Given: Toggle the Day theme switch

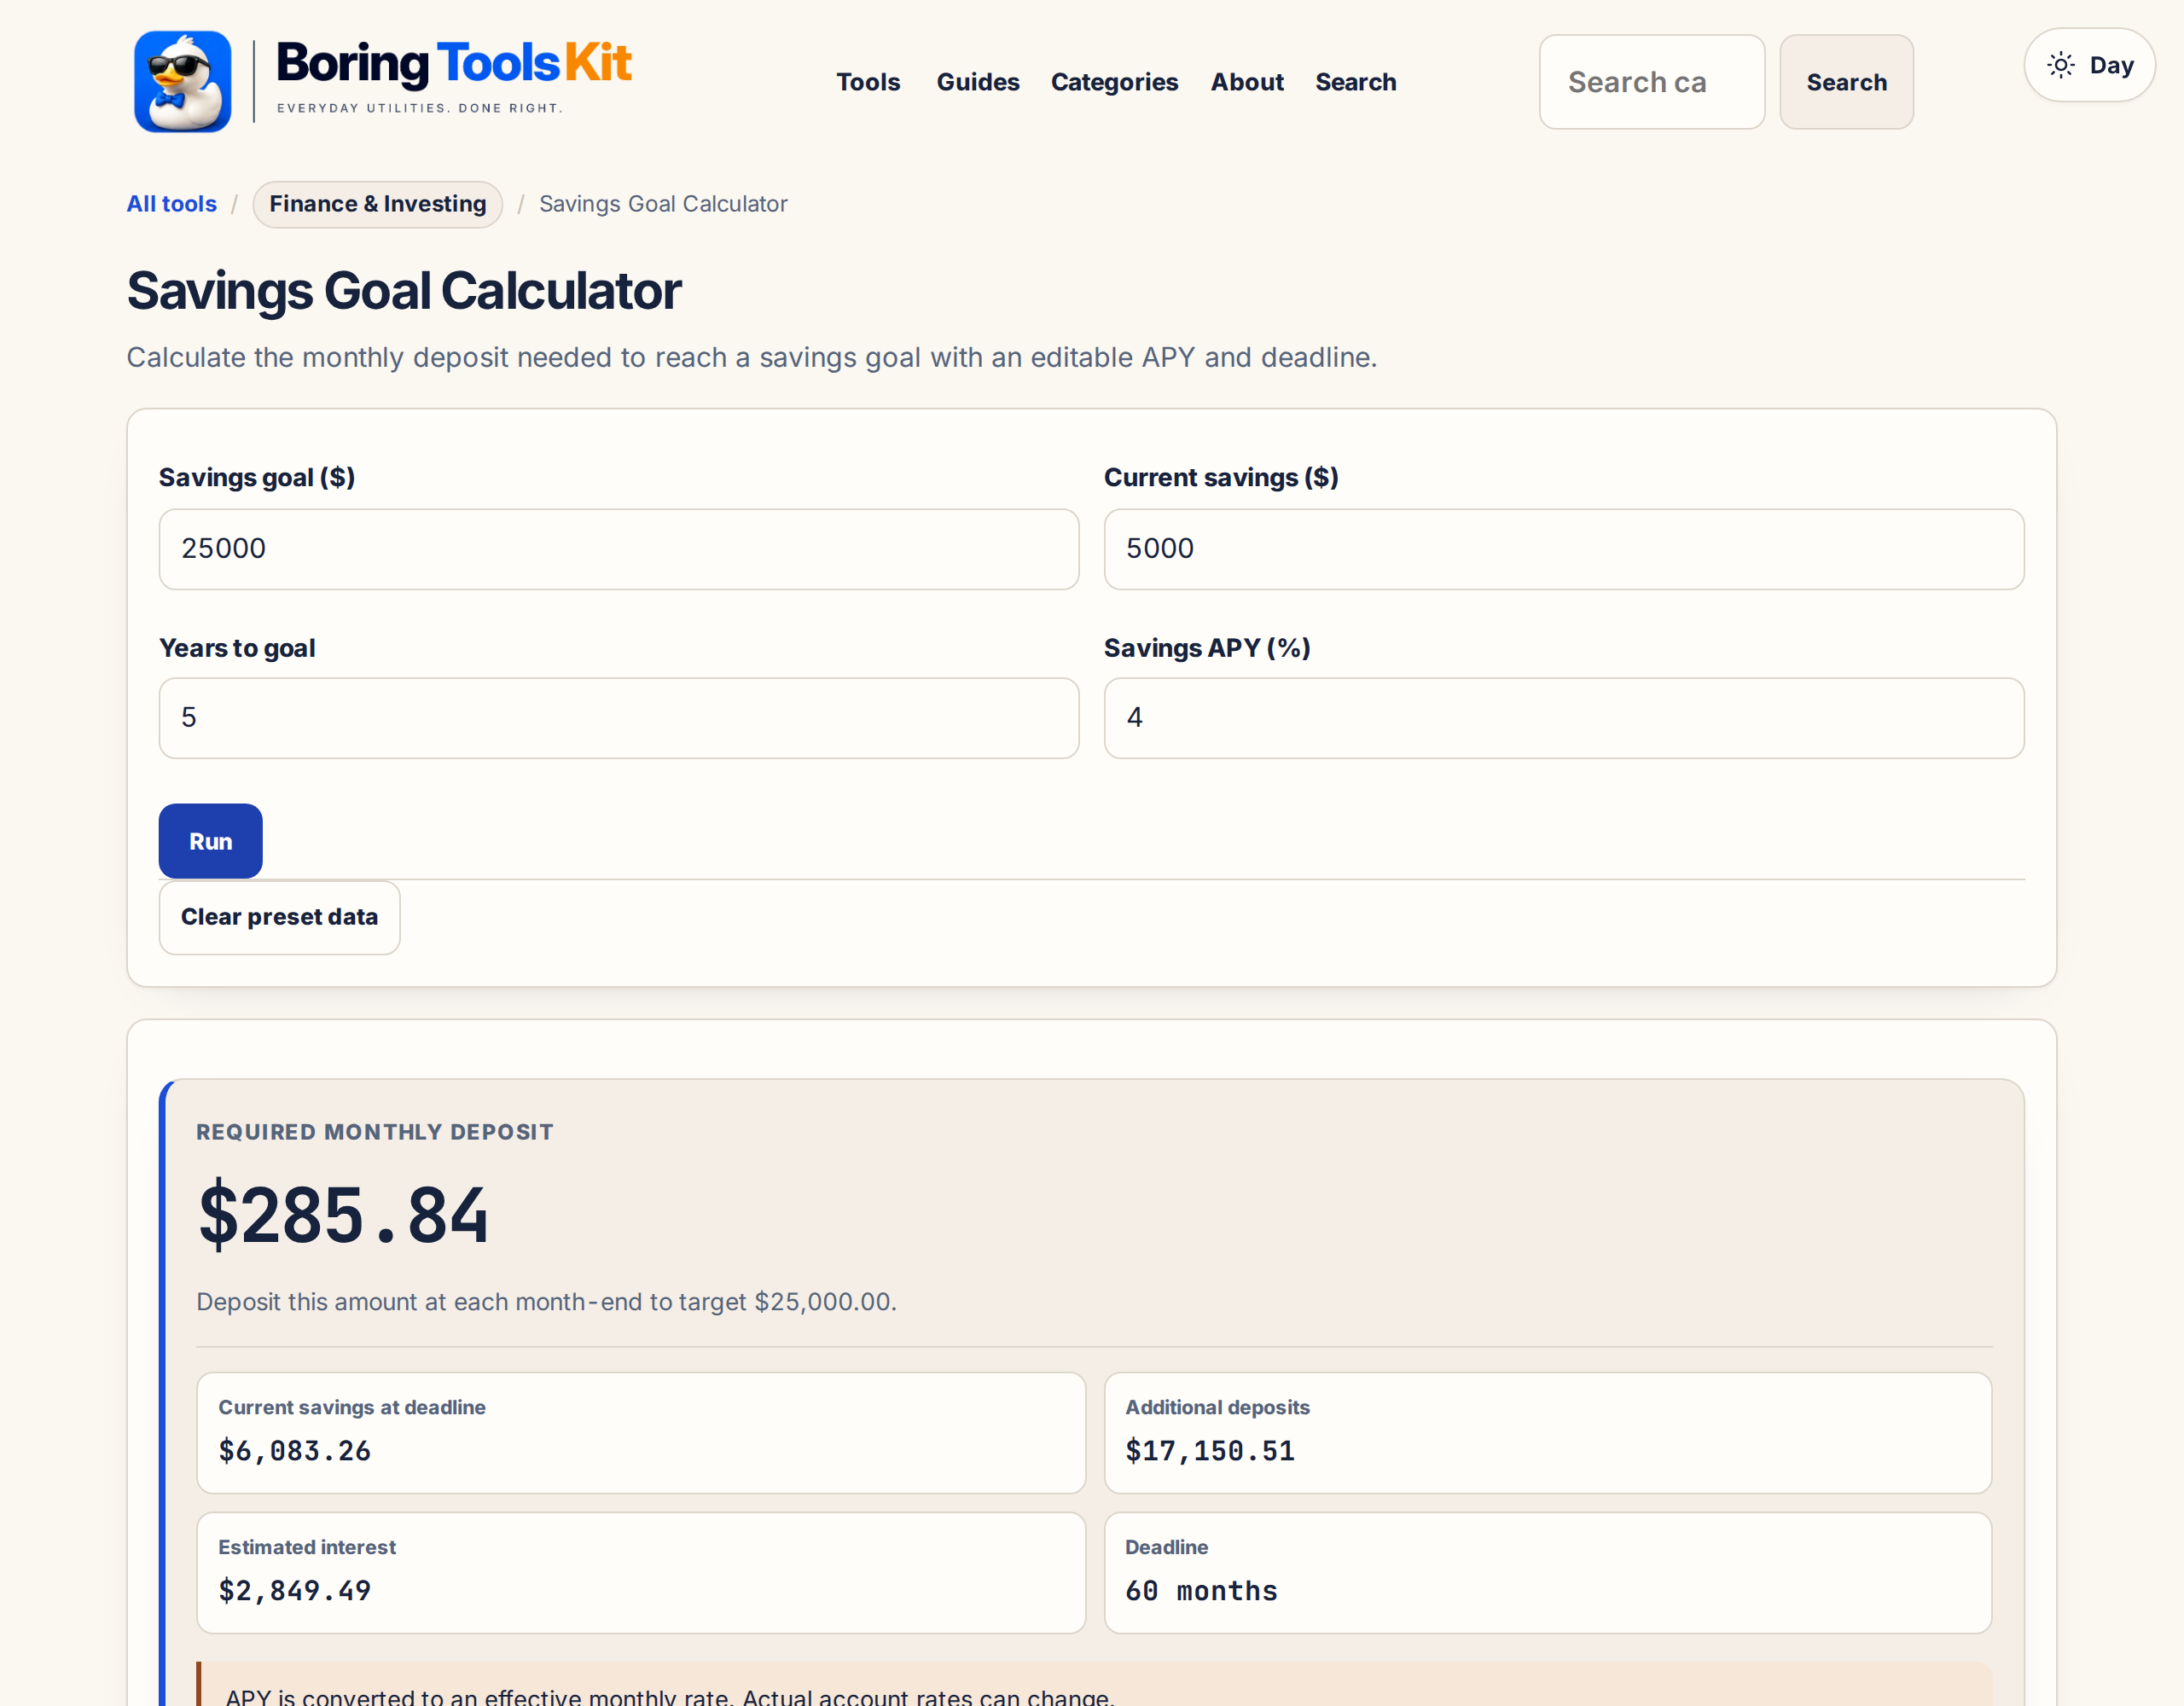Looking at the screenshot, I should coord(2089,65).
